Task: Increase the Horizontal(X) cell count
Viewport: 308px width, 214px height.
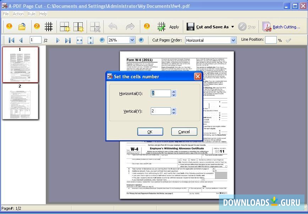Action: (174, 92)
